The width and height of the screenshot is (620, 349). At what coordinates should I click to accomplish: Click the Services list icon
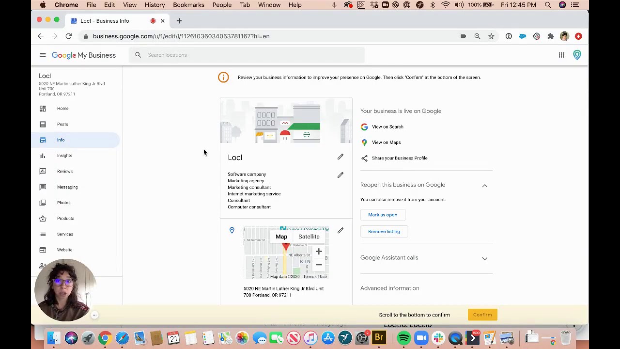[x=43, y=234]
